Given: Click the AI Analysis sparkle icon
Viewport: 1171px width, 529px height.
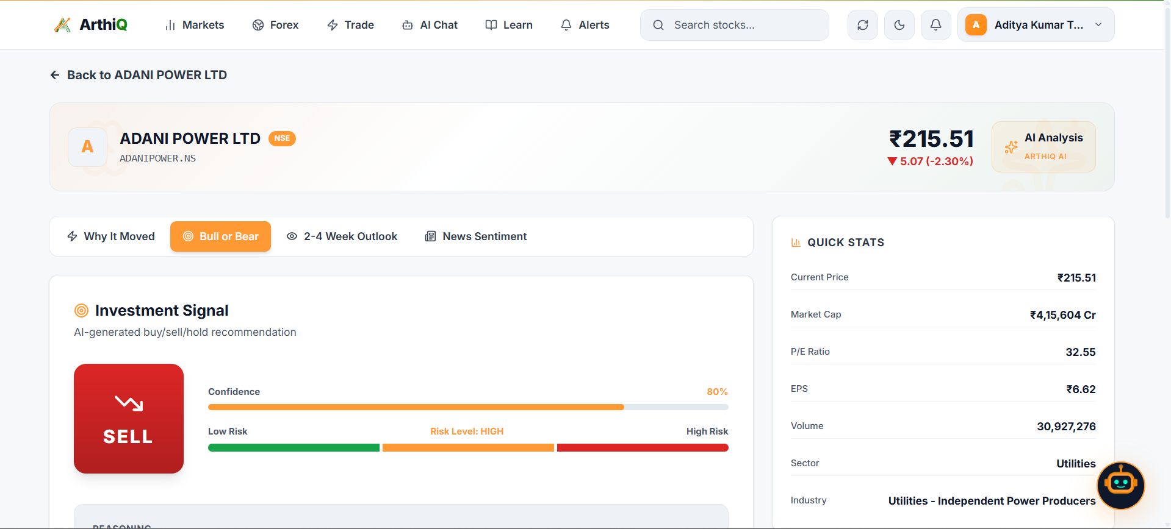Looking at the screenshot, I should pyautogui.click(x=1011, y=147).
